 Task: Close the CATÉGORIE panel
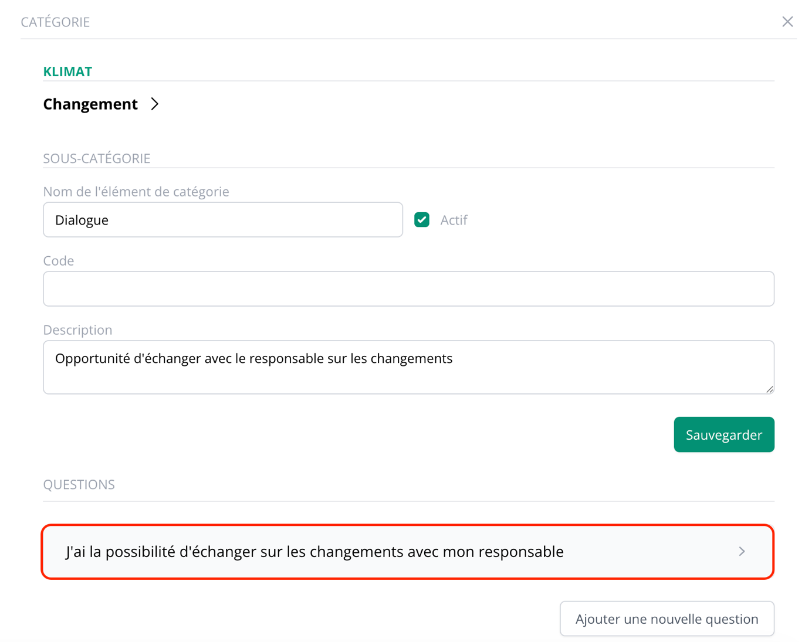pyautogui.click(x=788, y=21)
